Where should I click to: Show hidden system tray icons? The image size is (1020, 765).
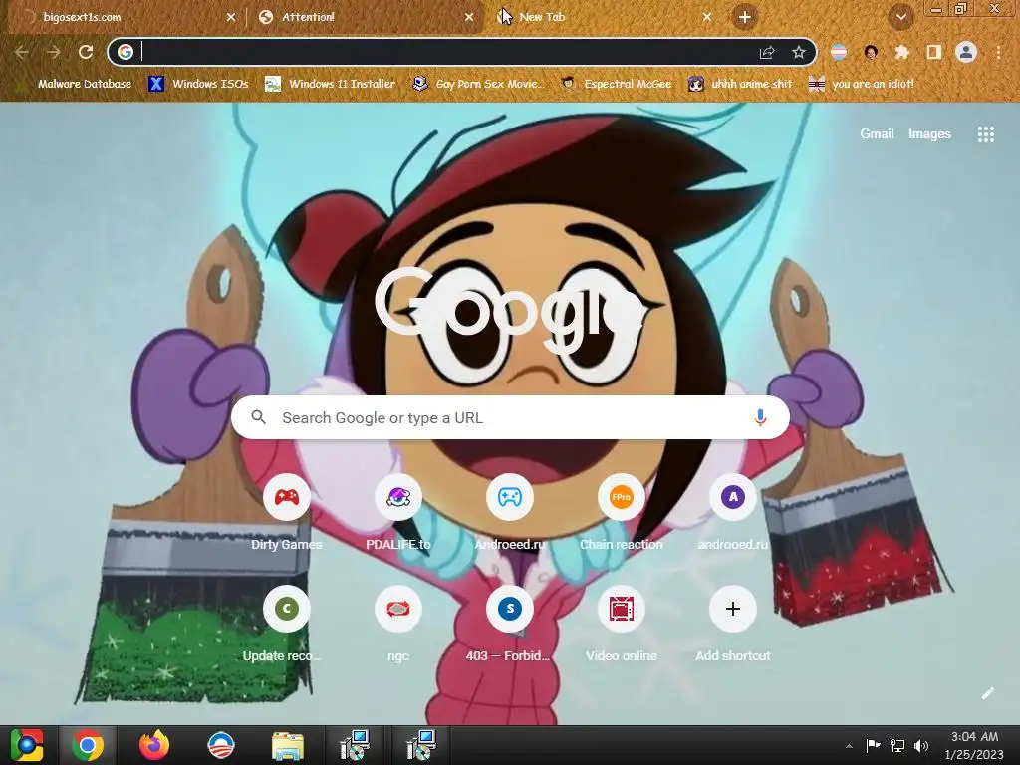(x=849, y=746)
